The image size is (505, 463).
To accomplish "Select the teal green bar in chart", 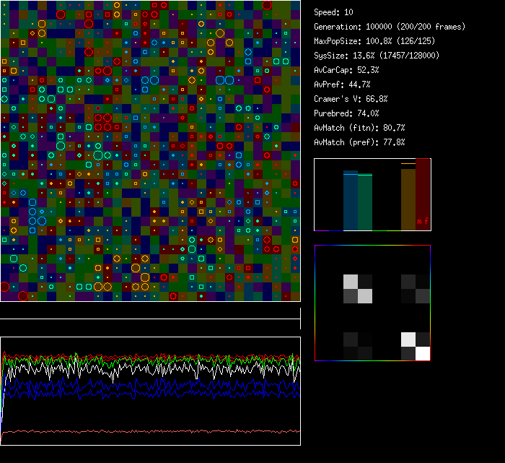I will click(x=365, y=202).
